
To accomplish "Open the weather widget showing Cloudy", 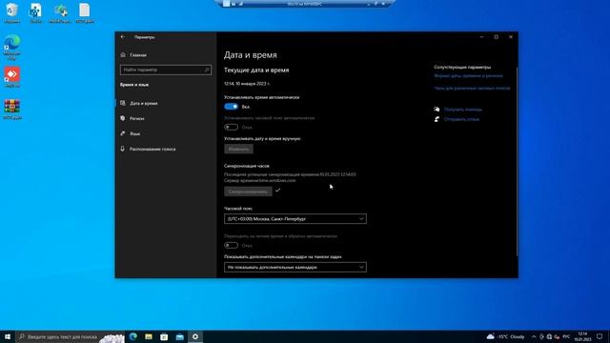I will point(506,336).
